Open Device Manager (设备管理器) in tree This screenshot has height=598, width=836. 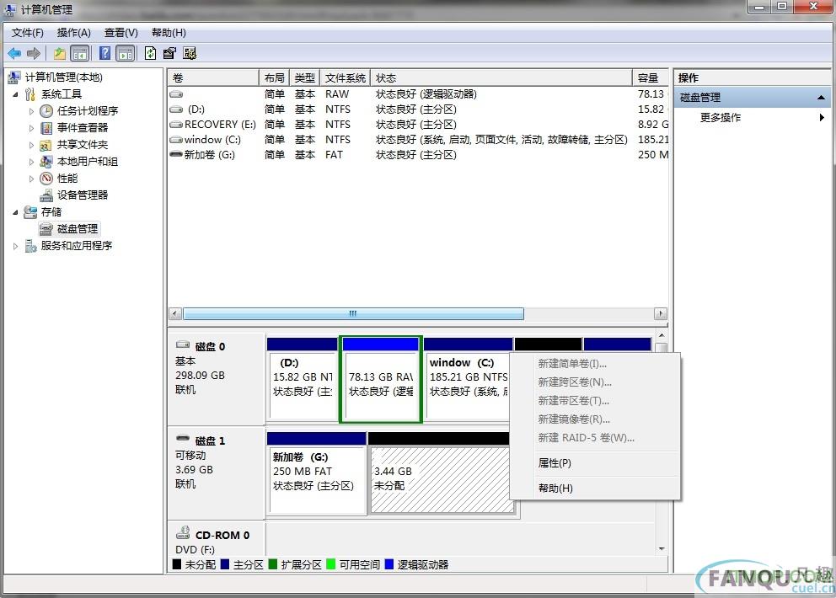[x=83, y=195]
